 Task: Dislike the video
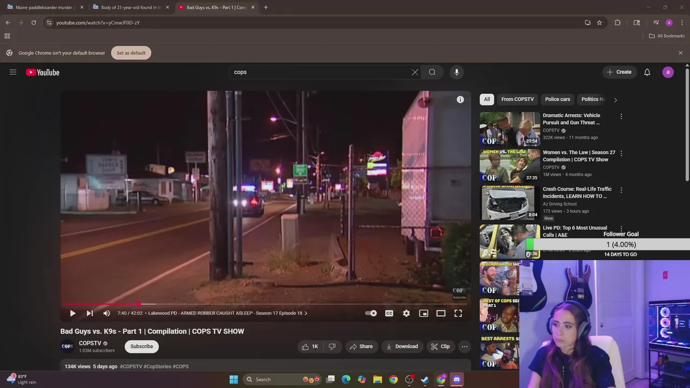click(332, 347)
